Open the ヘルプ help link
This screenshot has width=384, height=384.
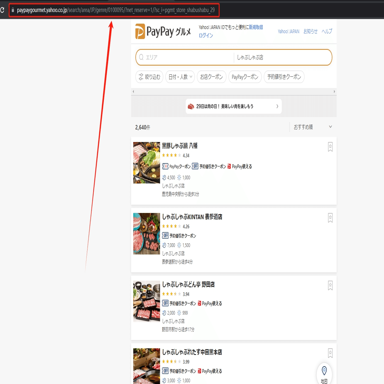pos(327,32)
